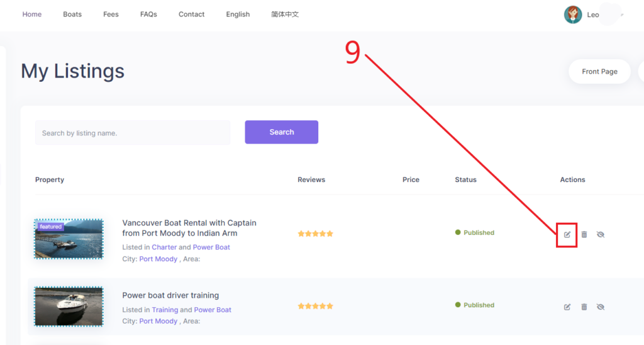Open the Power boat driver training thumbnail

tap(69, 307)
